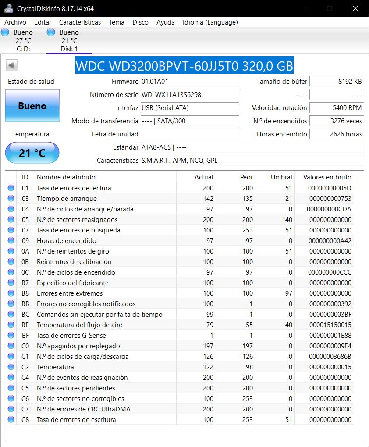
Task: Click the Actual column header
Action: coord(196,177)
